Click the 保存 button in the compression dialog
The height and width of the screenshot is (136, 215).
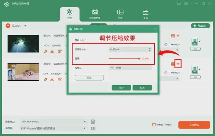[x=121, y=88]
